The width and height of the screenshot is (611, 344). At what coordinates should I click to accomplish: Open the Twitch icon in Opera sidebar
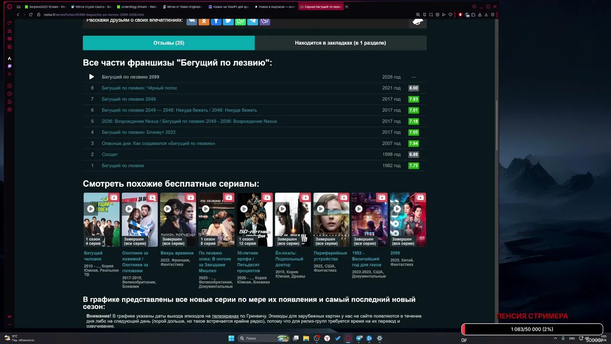(10, 66)
